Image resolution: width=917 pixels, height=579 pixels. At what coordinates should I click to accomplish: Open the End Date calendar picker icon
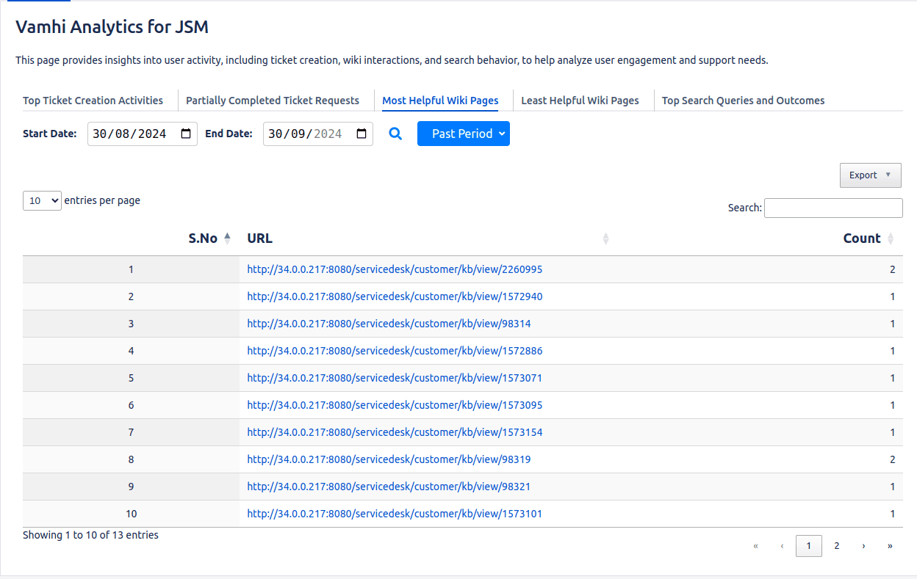coord(362,134)
